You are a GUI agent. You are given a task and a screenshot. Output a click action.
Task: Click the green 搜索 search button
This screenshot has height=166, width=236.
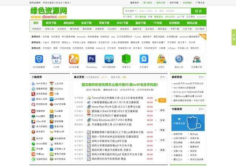(x=198, y=11)
